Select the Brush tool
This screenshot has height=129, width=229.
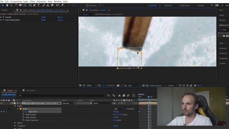click(x=44, y=5)
